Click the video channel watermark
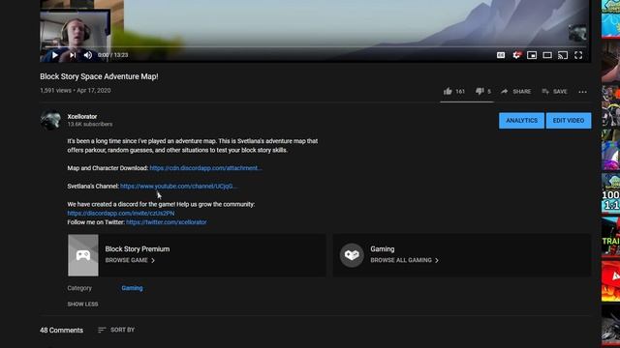 [577, 33]
